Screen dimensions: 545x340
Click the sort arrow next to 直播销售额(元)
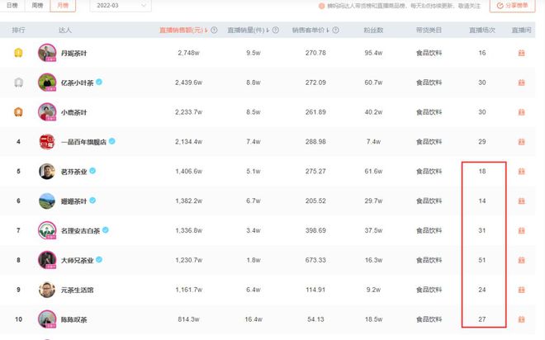tap(206, 31)
